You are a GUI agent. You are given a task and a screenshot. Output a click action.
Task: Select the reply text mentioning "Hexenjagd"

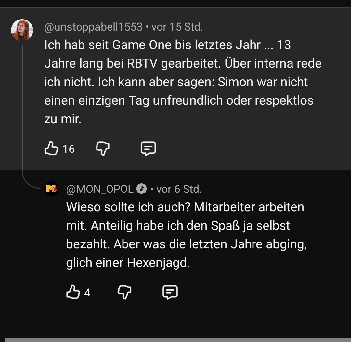[x=186, y=235]
